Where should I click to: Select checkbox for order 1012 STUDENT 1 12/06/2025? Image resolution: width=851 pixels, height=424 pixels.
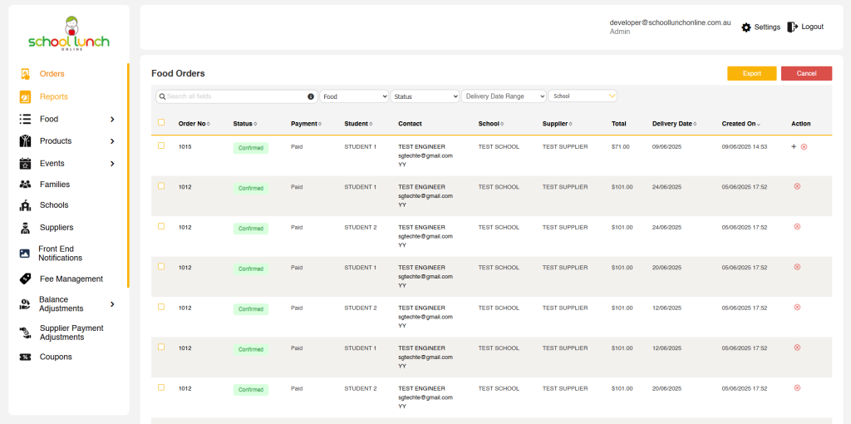point(161,347)
